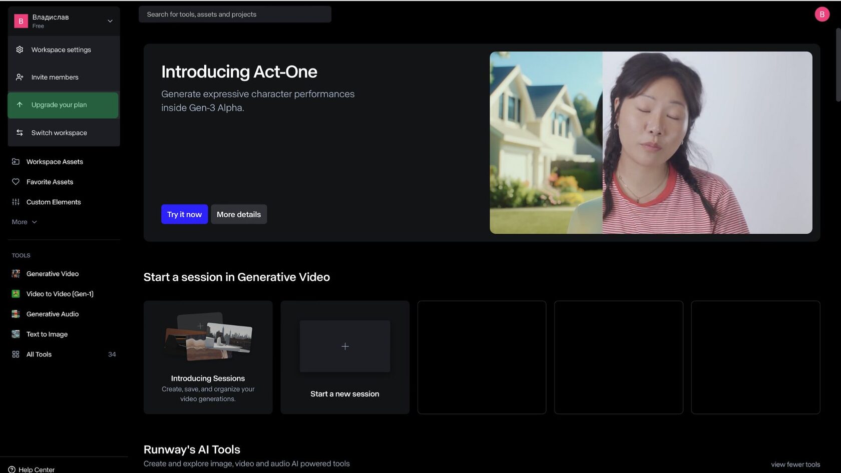Image resolution: width=841 pixels, height=473 pixels.
Task: Click the plus icon for new session
Action: click(345, 346)
